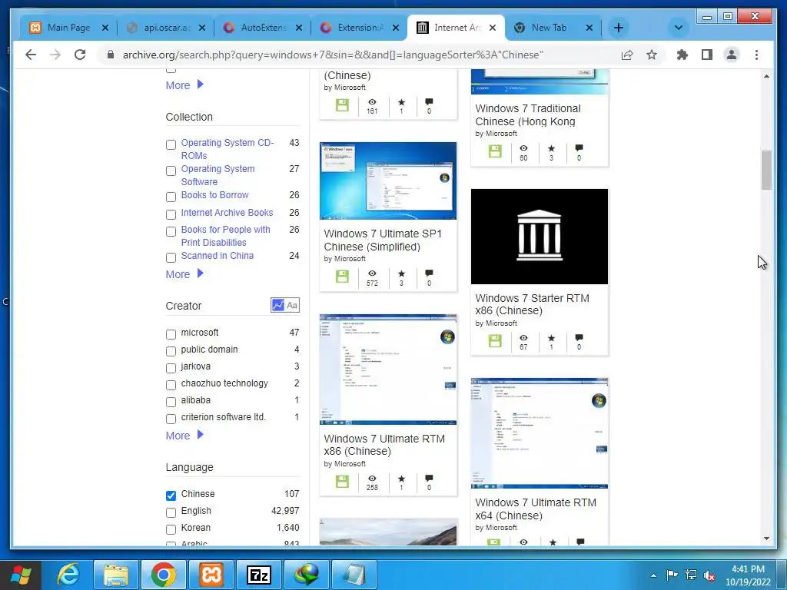Select the Internet Archive tab
Viewport: 787px width, 590px height.
pyautogui.click(x=457, y=28)
